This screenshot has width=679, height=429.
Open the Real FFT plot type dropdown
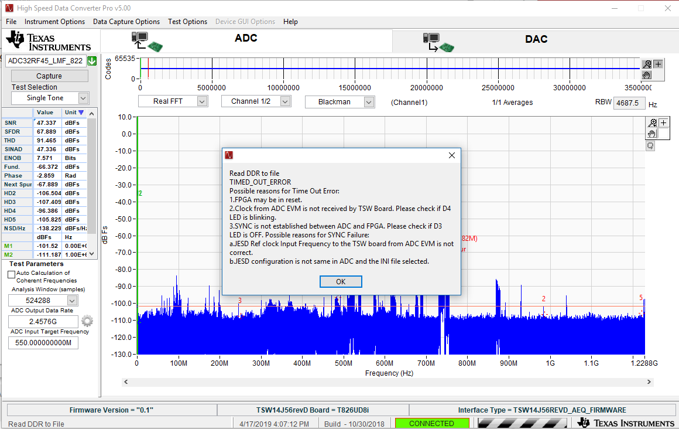point(202,101)
